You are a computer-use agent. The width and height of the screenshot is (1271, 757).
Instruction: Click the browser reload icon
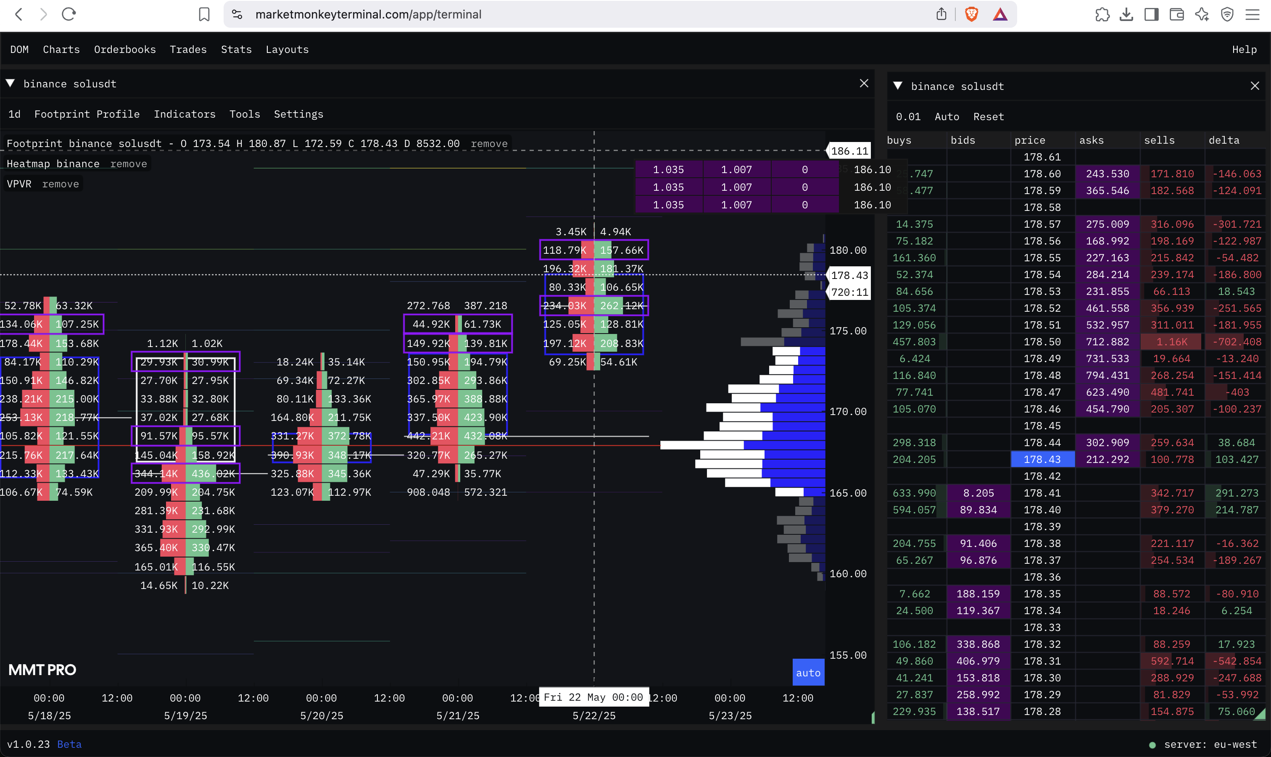(69, 14)
